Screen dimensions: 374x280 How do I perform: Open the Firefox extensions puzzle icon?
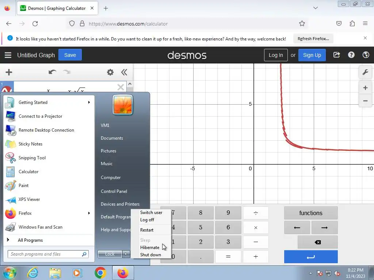352,23
